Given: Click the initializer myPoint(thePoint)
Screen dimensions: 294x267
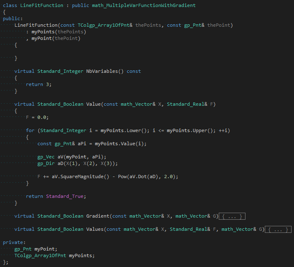Looking at the screenshot, I should coord(56,38).
